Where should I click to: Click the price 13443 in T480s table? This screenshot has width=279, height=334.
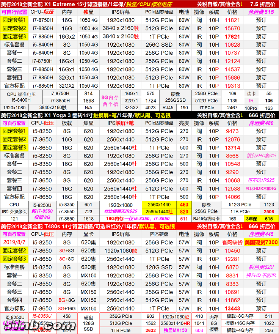[x=232, y=308]
